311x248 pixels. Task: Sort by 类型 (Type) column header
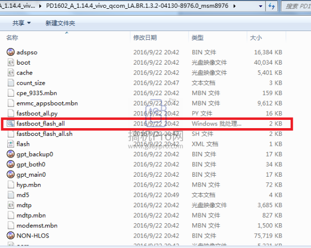pyautogui.click(x=197, y=38)
